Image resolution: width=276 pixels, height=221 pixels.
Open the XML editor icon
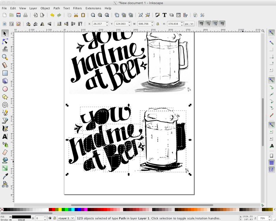(x=178, y=15)
